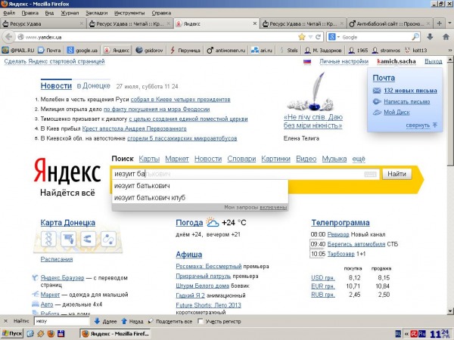Click the Find bar text field
The width and height of the screenshot is (454, 340).
pyautogui.click(x=62, y=321)
